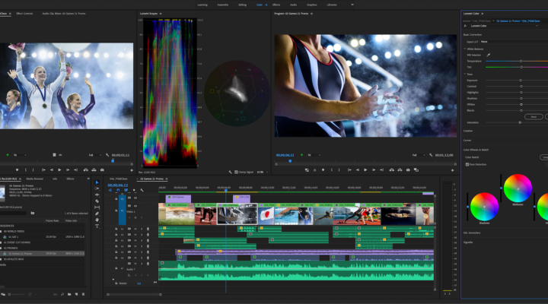Toggle Snap in the timeline header
The height and width of the screenshot is (304, 548).
point(118,190)
